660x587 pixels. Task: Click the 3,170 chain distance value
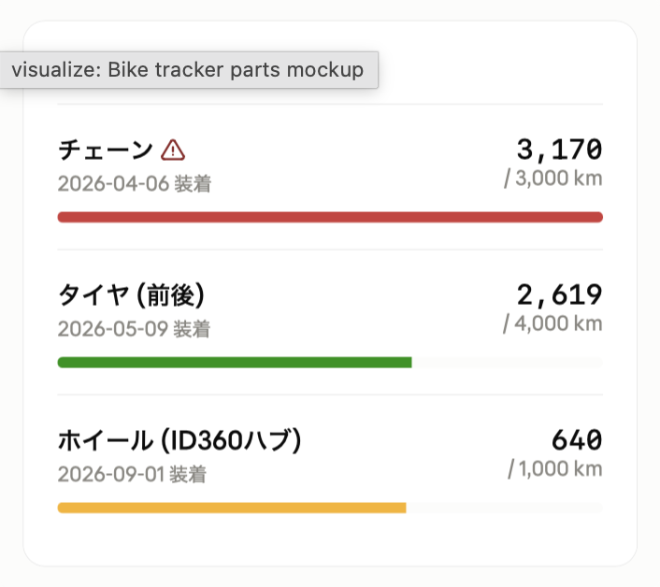(559, 150)
